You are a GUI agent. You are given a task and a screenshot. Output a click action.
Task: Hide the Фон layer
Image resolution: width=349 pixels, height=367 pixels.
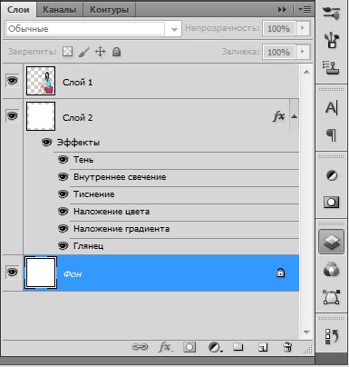12,273
